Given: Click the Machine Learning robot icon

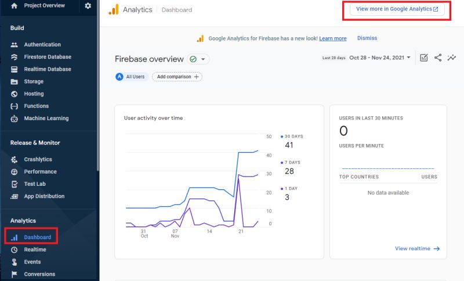Looking at the screenshot, I should coord(14,118).
